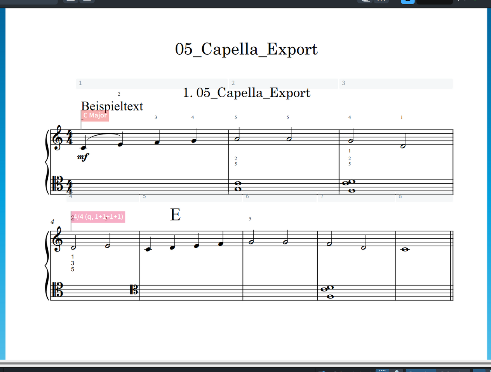Image resolution: width=491 pixels, height=372 pixels.
Task: Select the 4/4 time signature on the upper staff
Action: (x=69, y=137)
